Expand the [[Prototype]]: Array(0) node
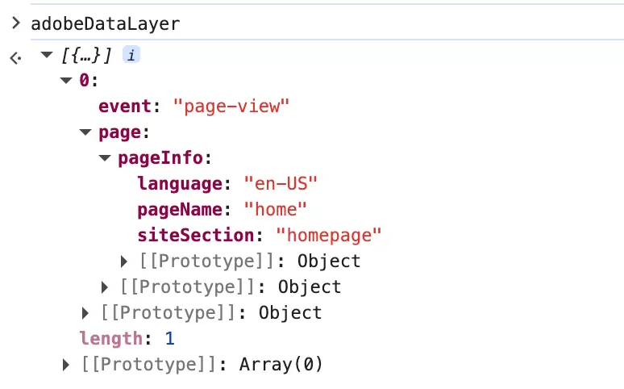This screenshot has width=624, height=389. [x=65, y=365]
